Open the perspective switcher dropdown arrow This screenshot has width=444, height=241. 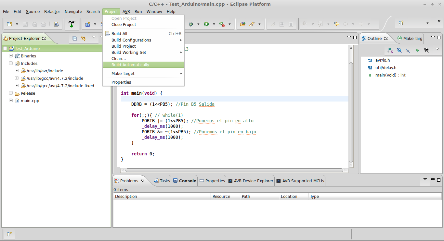427,23
